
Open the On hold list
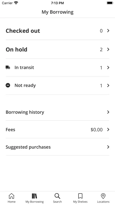[58, 49]
